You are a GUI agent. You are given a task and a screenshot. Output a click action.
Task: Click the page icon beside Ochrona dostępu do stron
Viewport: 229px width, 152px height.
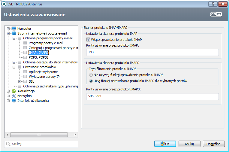pyautogui.click(x=20, y=62)
